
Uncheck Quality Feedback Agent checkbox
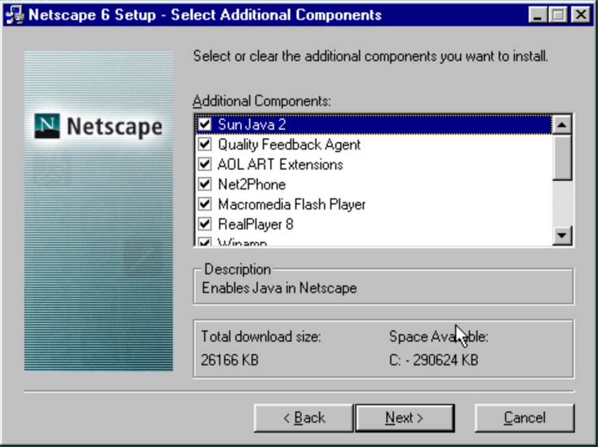click(205, 144)
